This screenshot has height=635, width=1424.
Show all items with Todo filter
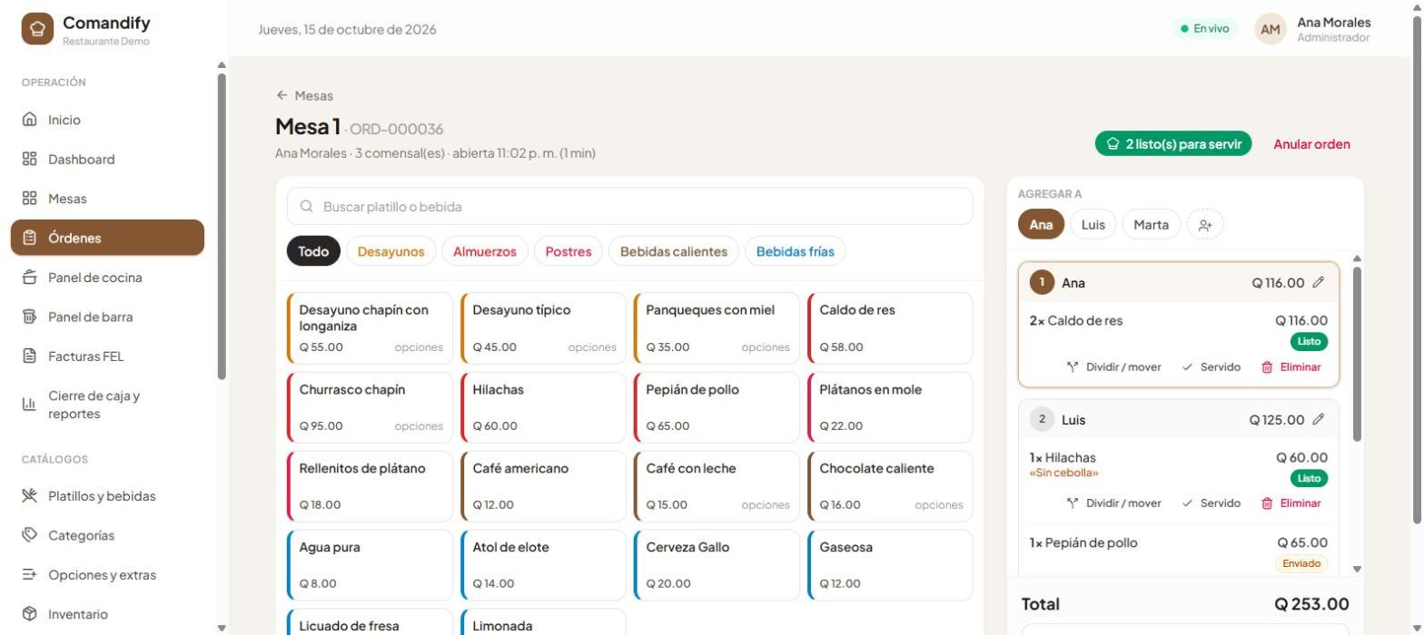[313, 252]
